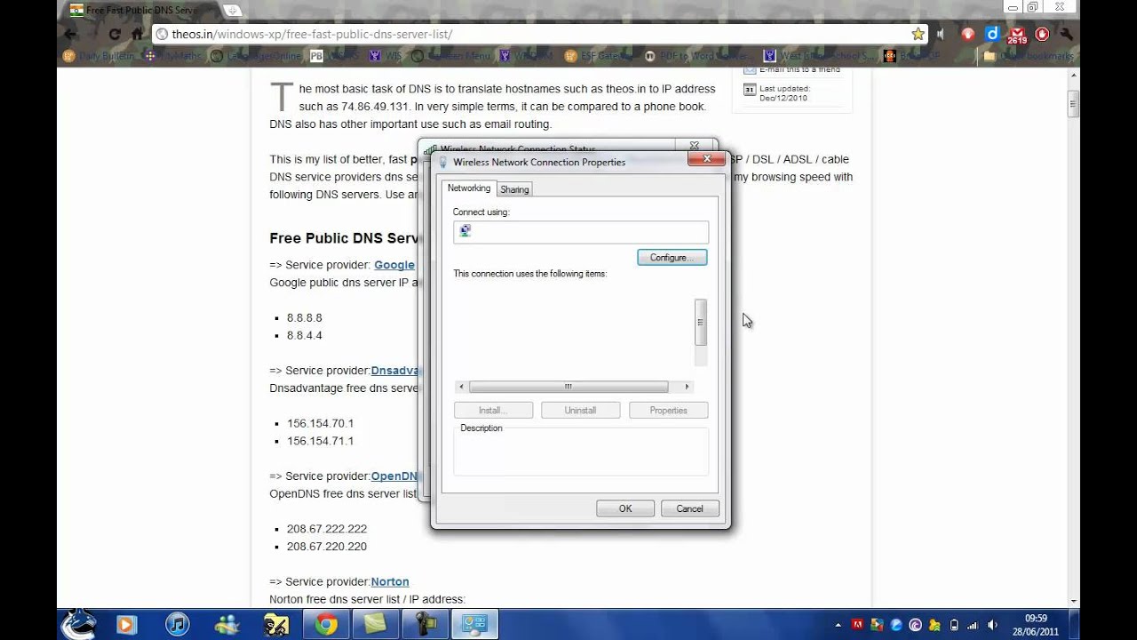Go back with Chrome's back arrow
1137x640 pixels.
(71, 34)
